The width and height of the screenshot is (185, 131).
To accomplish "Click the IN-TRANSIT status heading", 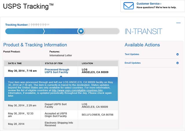I will click(x=143, y=32).
